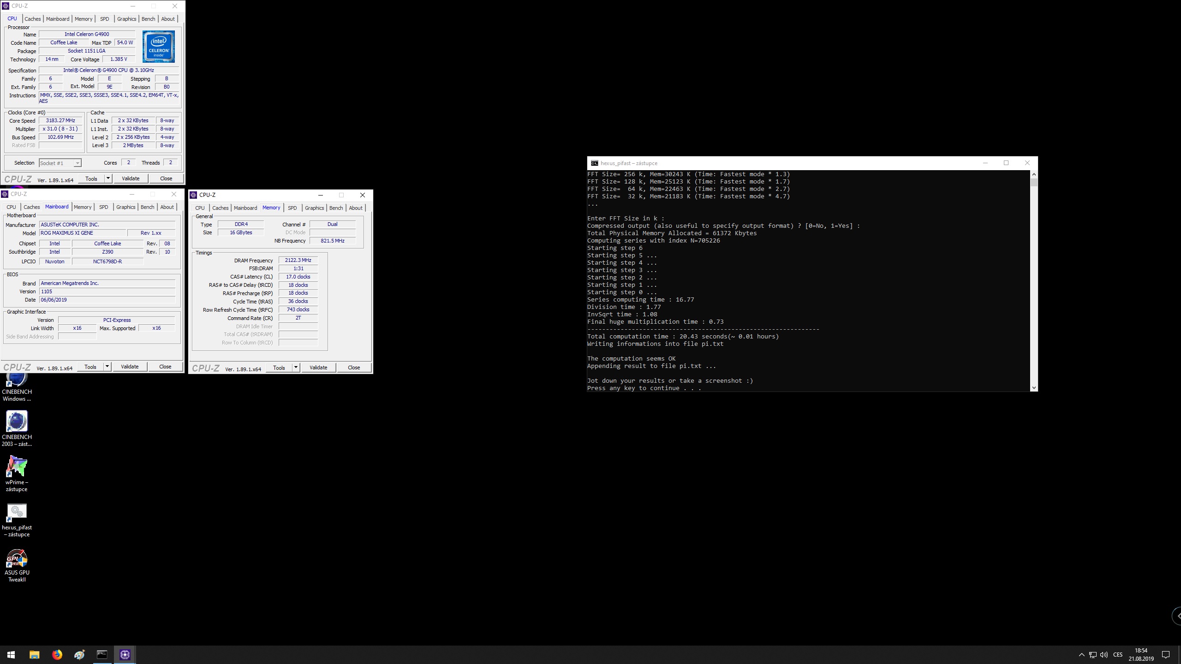Open Bench tab in top CPU-Z window
The width and height of the screenshot is (1181, 664).
pos(149,19)
